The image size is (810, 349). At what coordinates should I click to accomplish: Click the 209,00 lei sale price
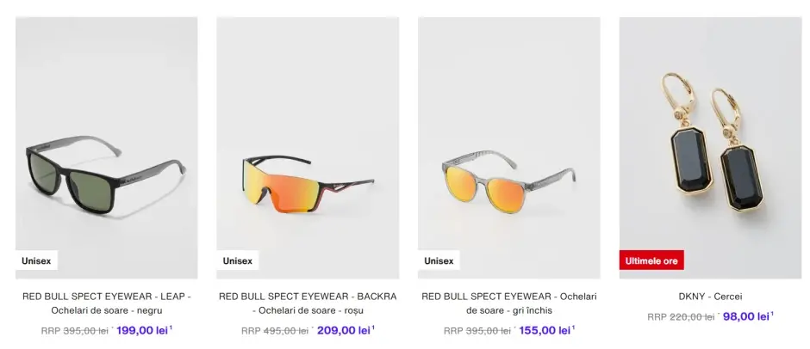344,330
